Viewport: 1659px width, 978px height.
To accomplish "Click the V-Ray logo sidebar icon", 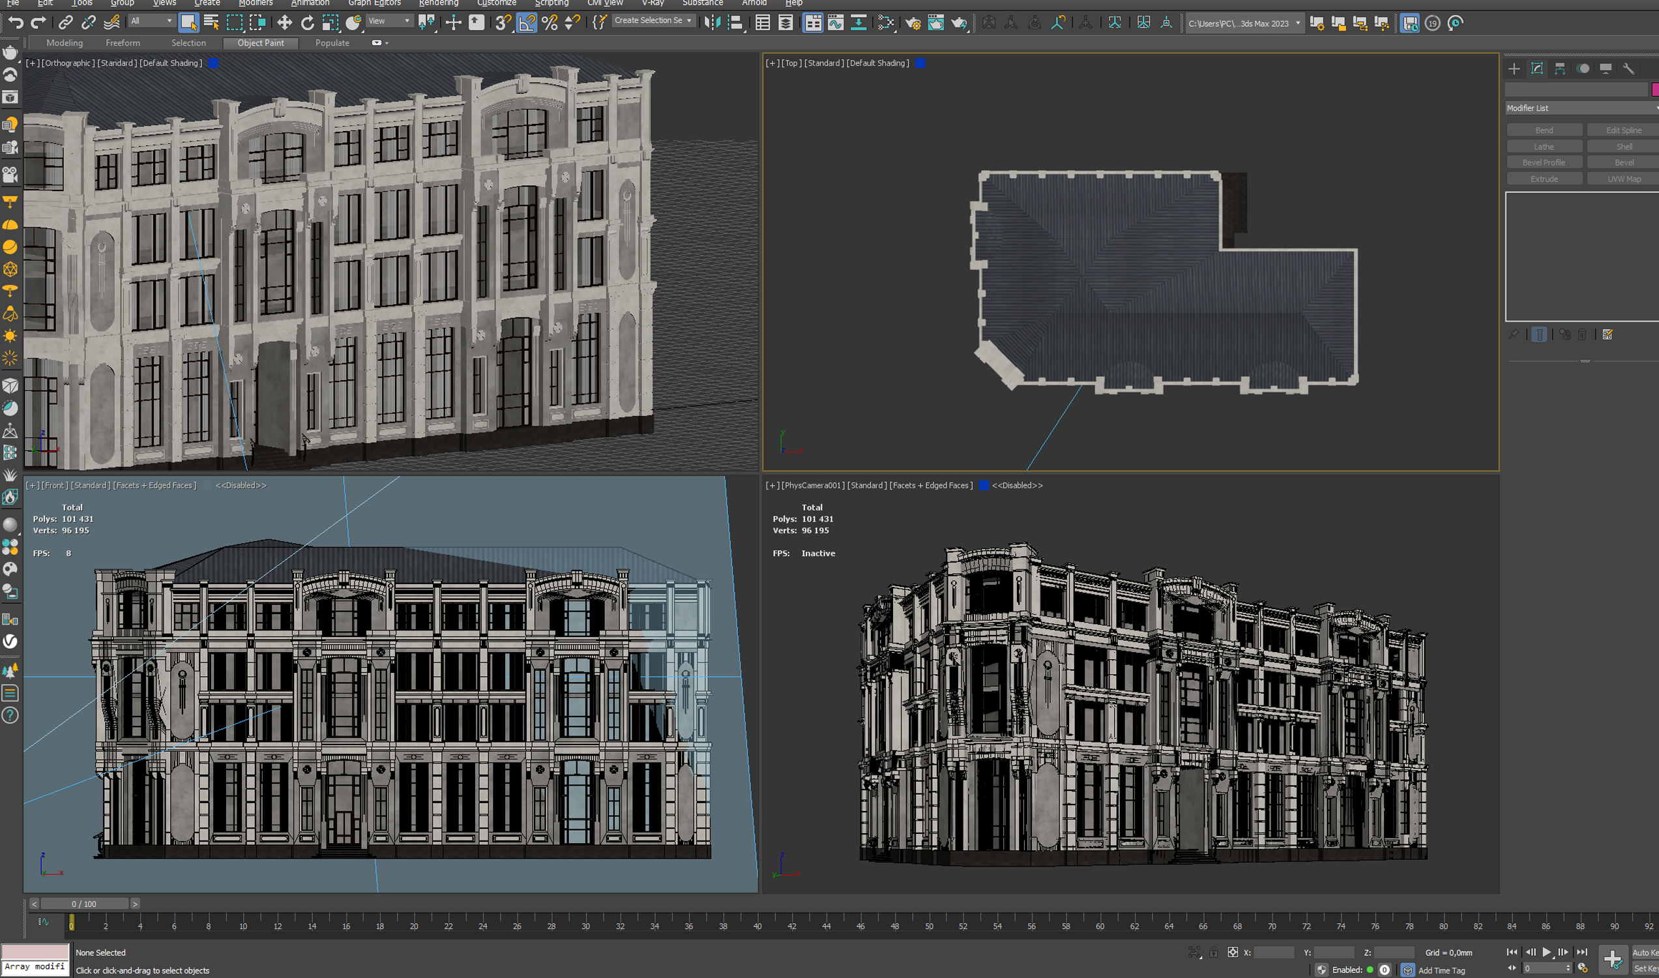I will (x=10, y=641).
